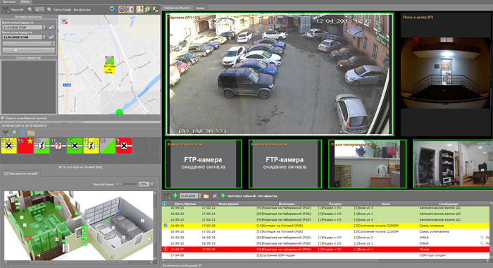
Task: Adjust the plan scale slider
Action: [x=122, y=184]
